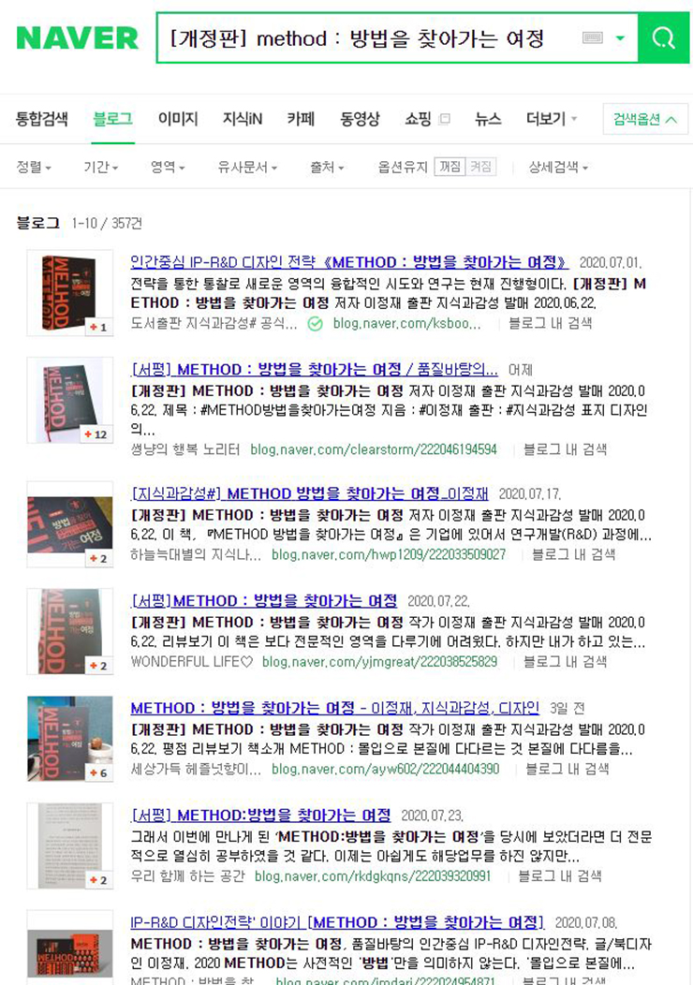Collapse the 검색옵션 panel
Viewport: 693px width, 985px height.
click(644, 119)
